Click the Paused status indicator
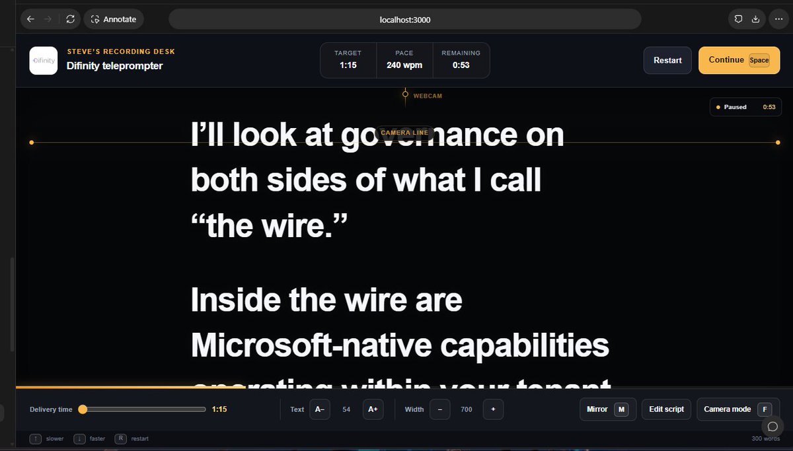This screenshot has width=793, height=451. (x=745, y=107)
